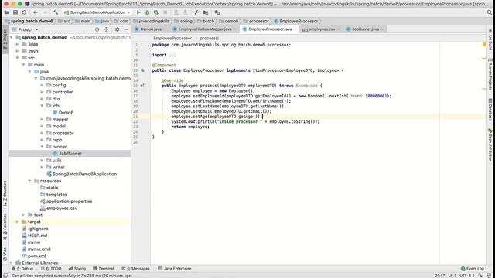Click the Run with Coverage icon

pos(156,12)
